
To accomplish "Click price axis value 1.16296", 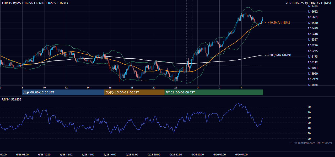I will click(312, 46).
